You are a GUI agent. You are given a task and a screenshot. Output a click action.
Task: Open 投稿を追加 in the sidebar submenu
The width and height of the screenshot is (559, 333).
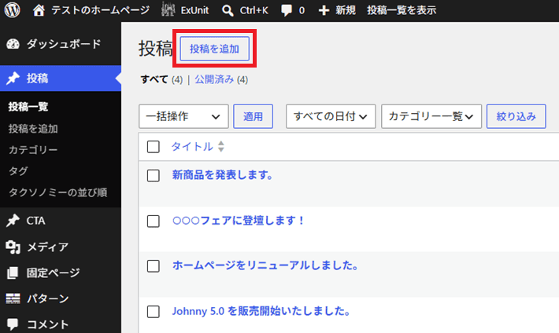33,129
